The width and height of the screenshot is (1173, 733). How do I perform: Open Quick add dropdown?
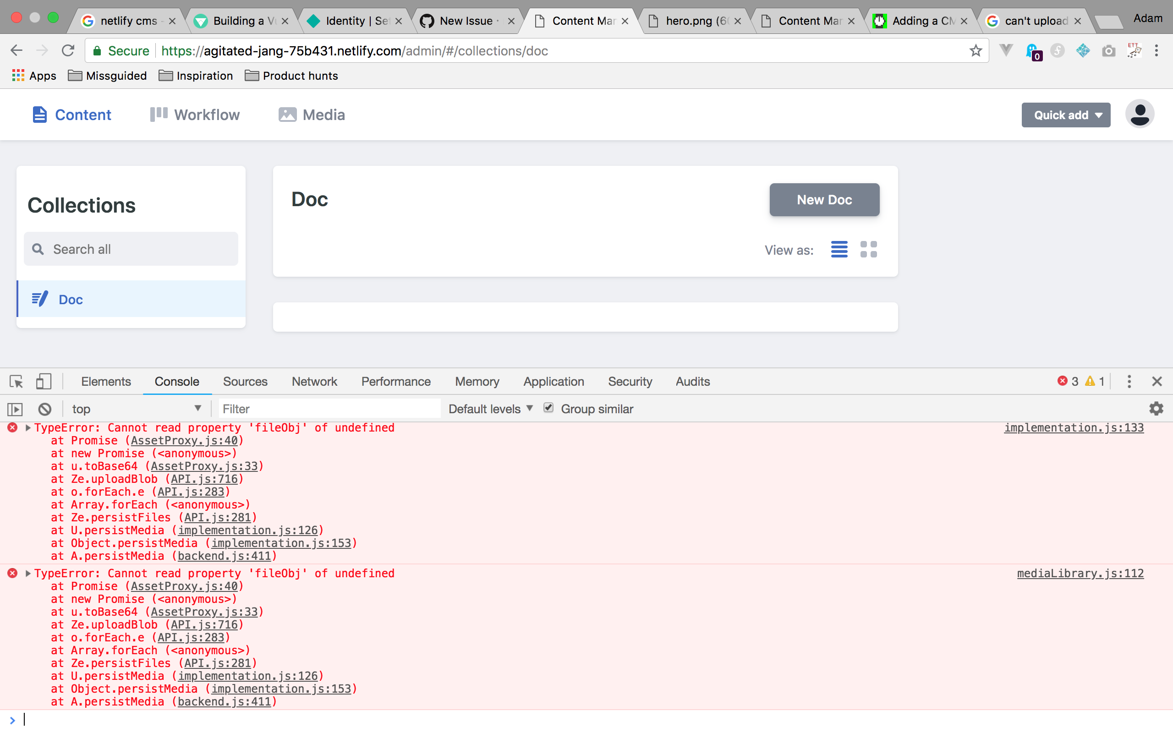coord(1065,115)
